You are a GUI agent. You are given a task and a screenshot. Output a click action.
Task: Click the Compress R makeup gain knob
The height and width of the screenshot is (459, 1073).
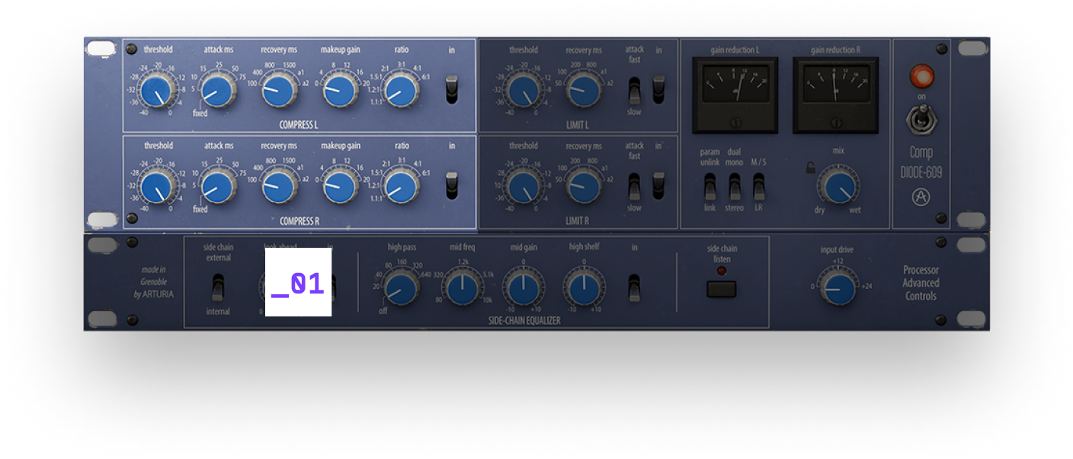point(340,187)
